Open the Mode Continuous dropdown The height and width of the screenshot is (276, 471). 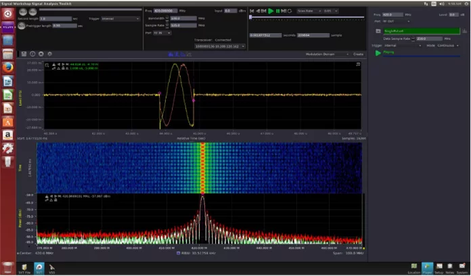(x=447, y=45)
